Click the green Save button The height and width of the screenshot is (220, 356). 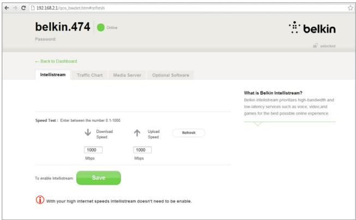click(x=99, y=178)
